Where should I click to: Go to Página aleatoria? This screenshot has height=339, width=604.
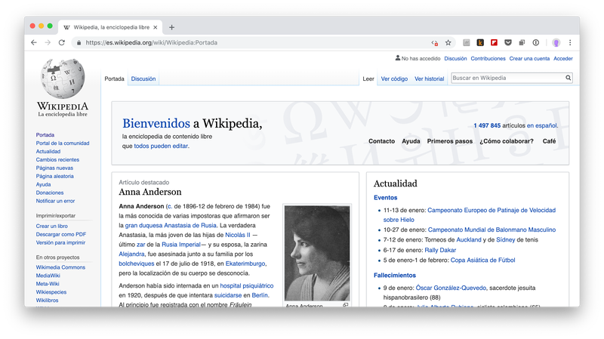pos(54,176)
